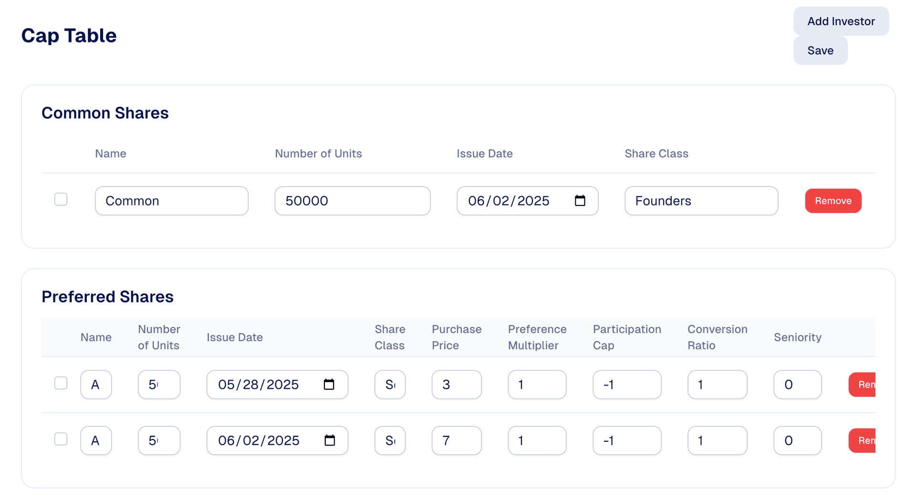Remove the first preferred share row
The width and height of the screenshot is (916, 499).
coord(863,385)
